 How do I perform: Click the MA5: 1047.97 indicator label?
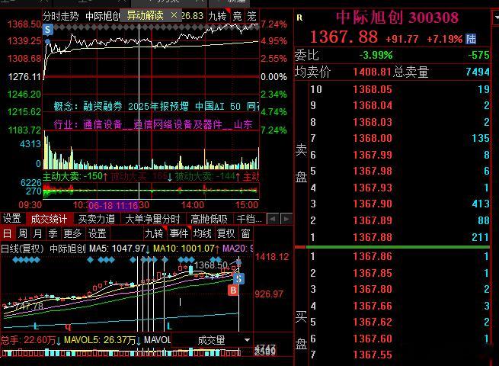[x=118, y=249]
